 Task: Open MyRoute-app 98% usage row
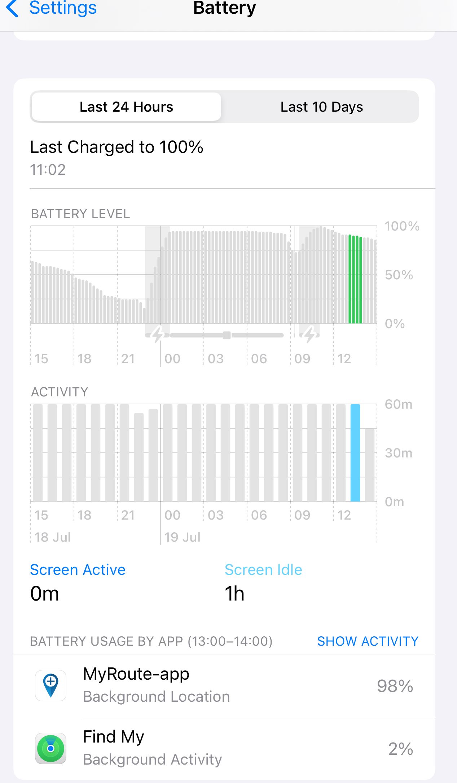pos(224,685)
